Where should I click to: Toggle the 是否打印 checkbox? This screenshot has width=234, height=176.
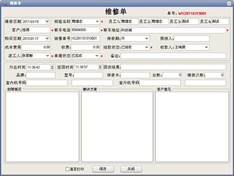(x=67, y=169)
